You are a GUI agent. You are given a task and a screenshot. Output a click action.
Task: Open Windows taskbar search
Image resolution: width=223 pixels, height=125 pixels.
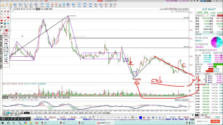click(8, 123)
